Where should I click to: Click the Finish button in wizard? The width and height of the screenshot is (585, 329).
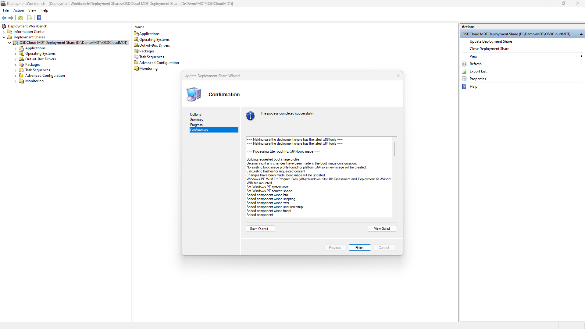coord(359,248)
